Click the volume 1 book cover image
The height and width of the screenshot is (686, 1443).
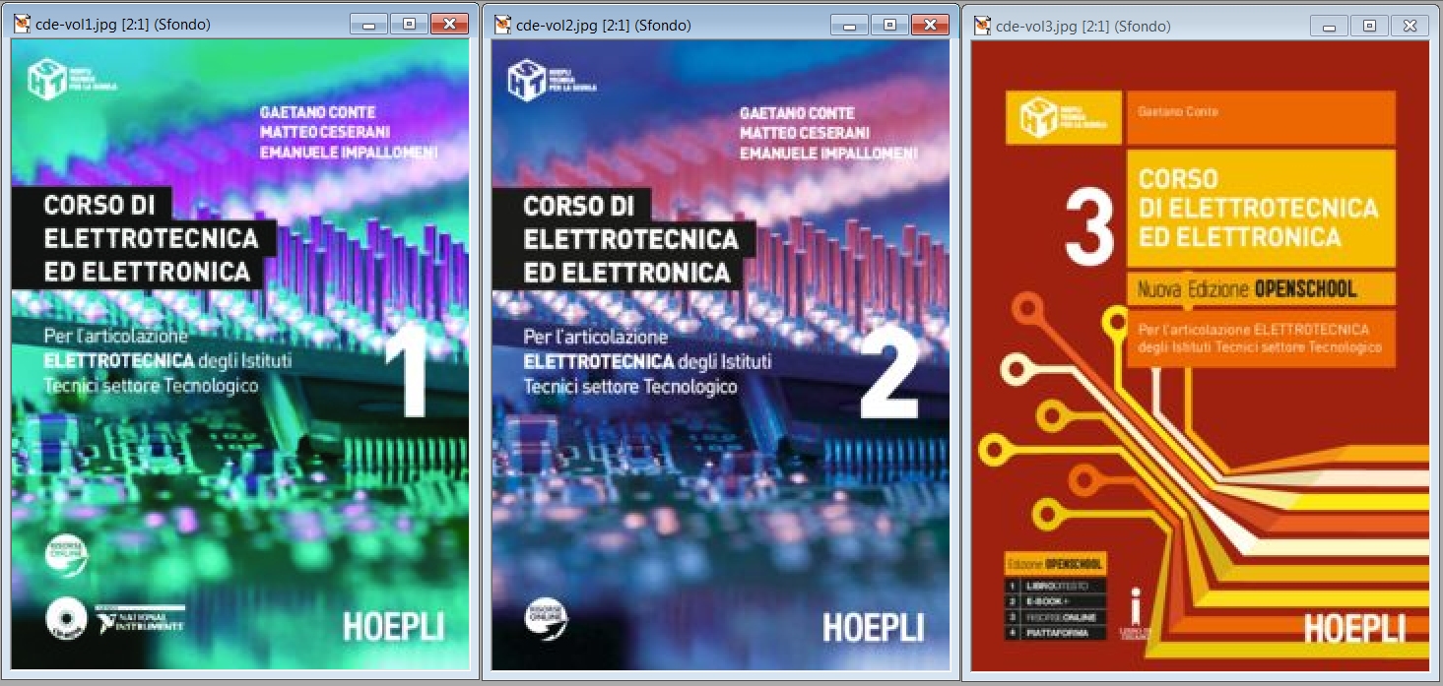(x=240, y=355)
